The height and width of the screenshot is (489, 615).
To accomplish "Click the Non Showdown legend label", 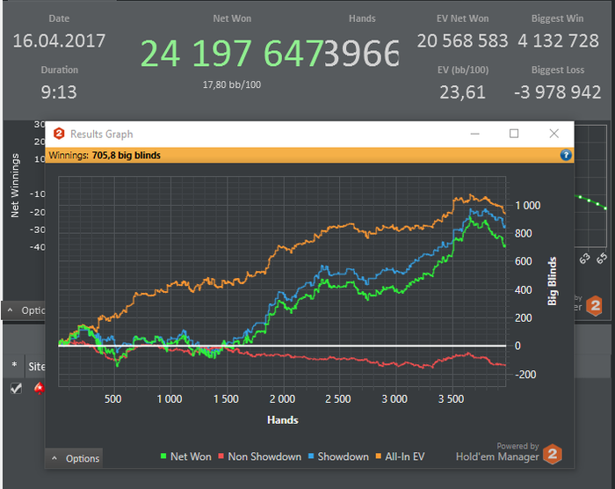I will tap(264, 456).
